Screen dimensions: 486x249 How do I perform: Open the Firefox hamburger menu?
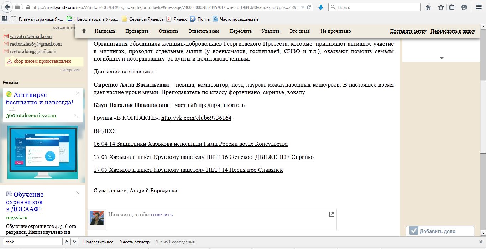pyautogui.click(x=478, y=7)
